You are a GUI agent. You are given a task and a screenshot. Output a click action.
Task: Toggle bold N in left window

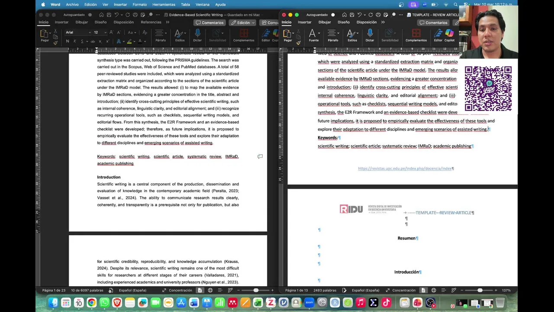click(x=68, y=41)
